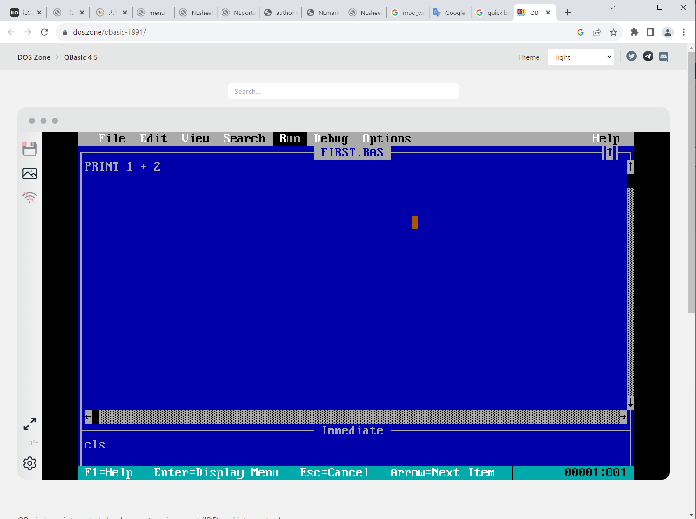696x519 pixels.
Task: Click the network wifi icon in sidebar
Action: click(x=29, y=197)
